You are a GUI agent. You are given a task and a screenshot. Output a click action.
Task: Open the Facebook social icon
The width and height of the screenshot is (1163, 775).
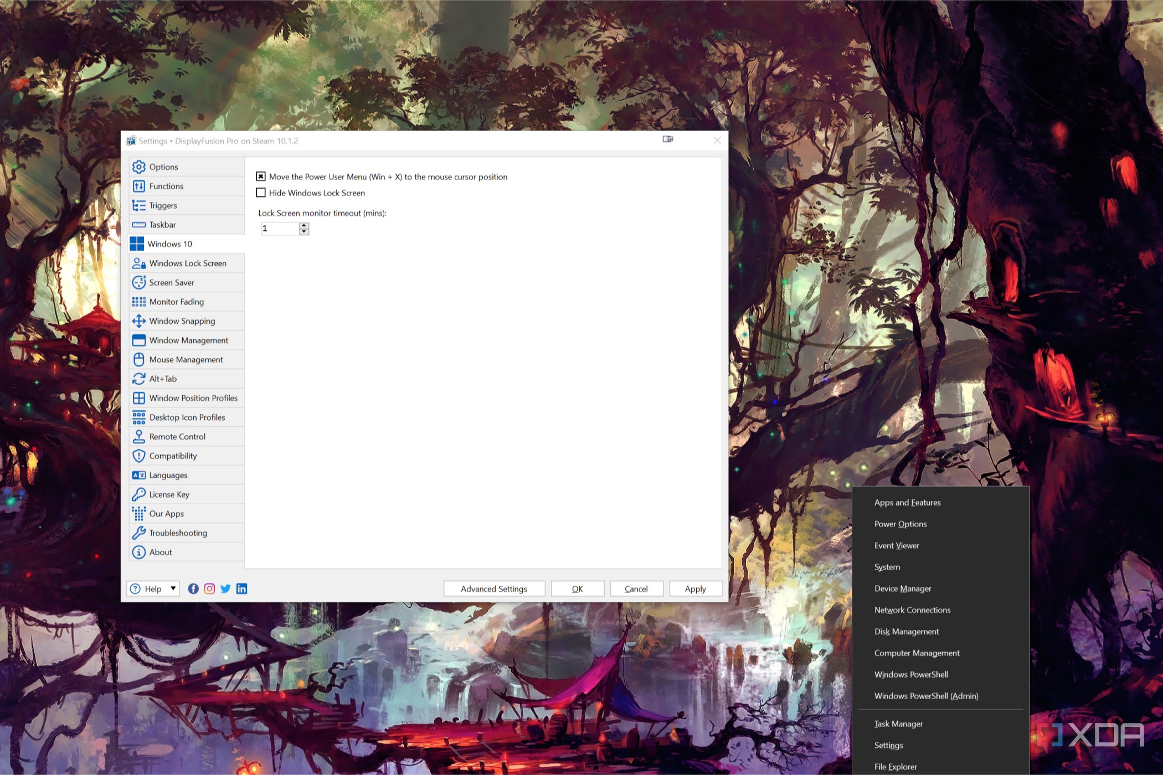(193, 589)
